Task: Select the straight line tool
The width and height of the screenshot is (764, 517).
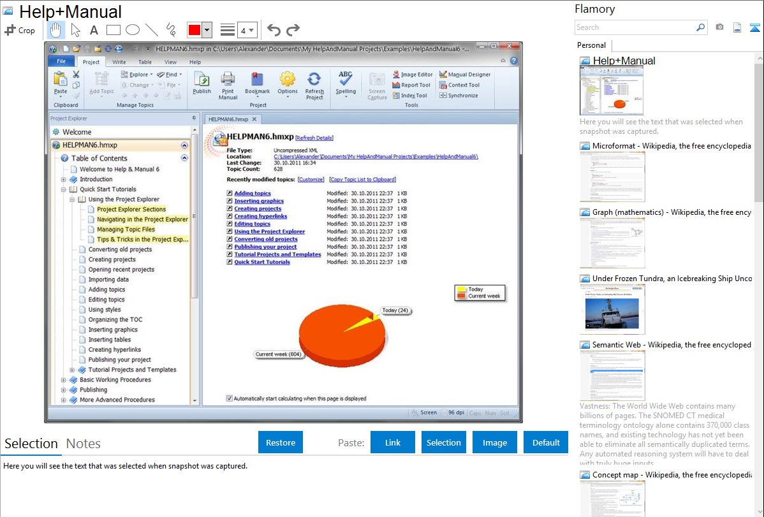Action: coord(151,30)
